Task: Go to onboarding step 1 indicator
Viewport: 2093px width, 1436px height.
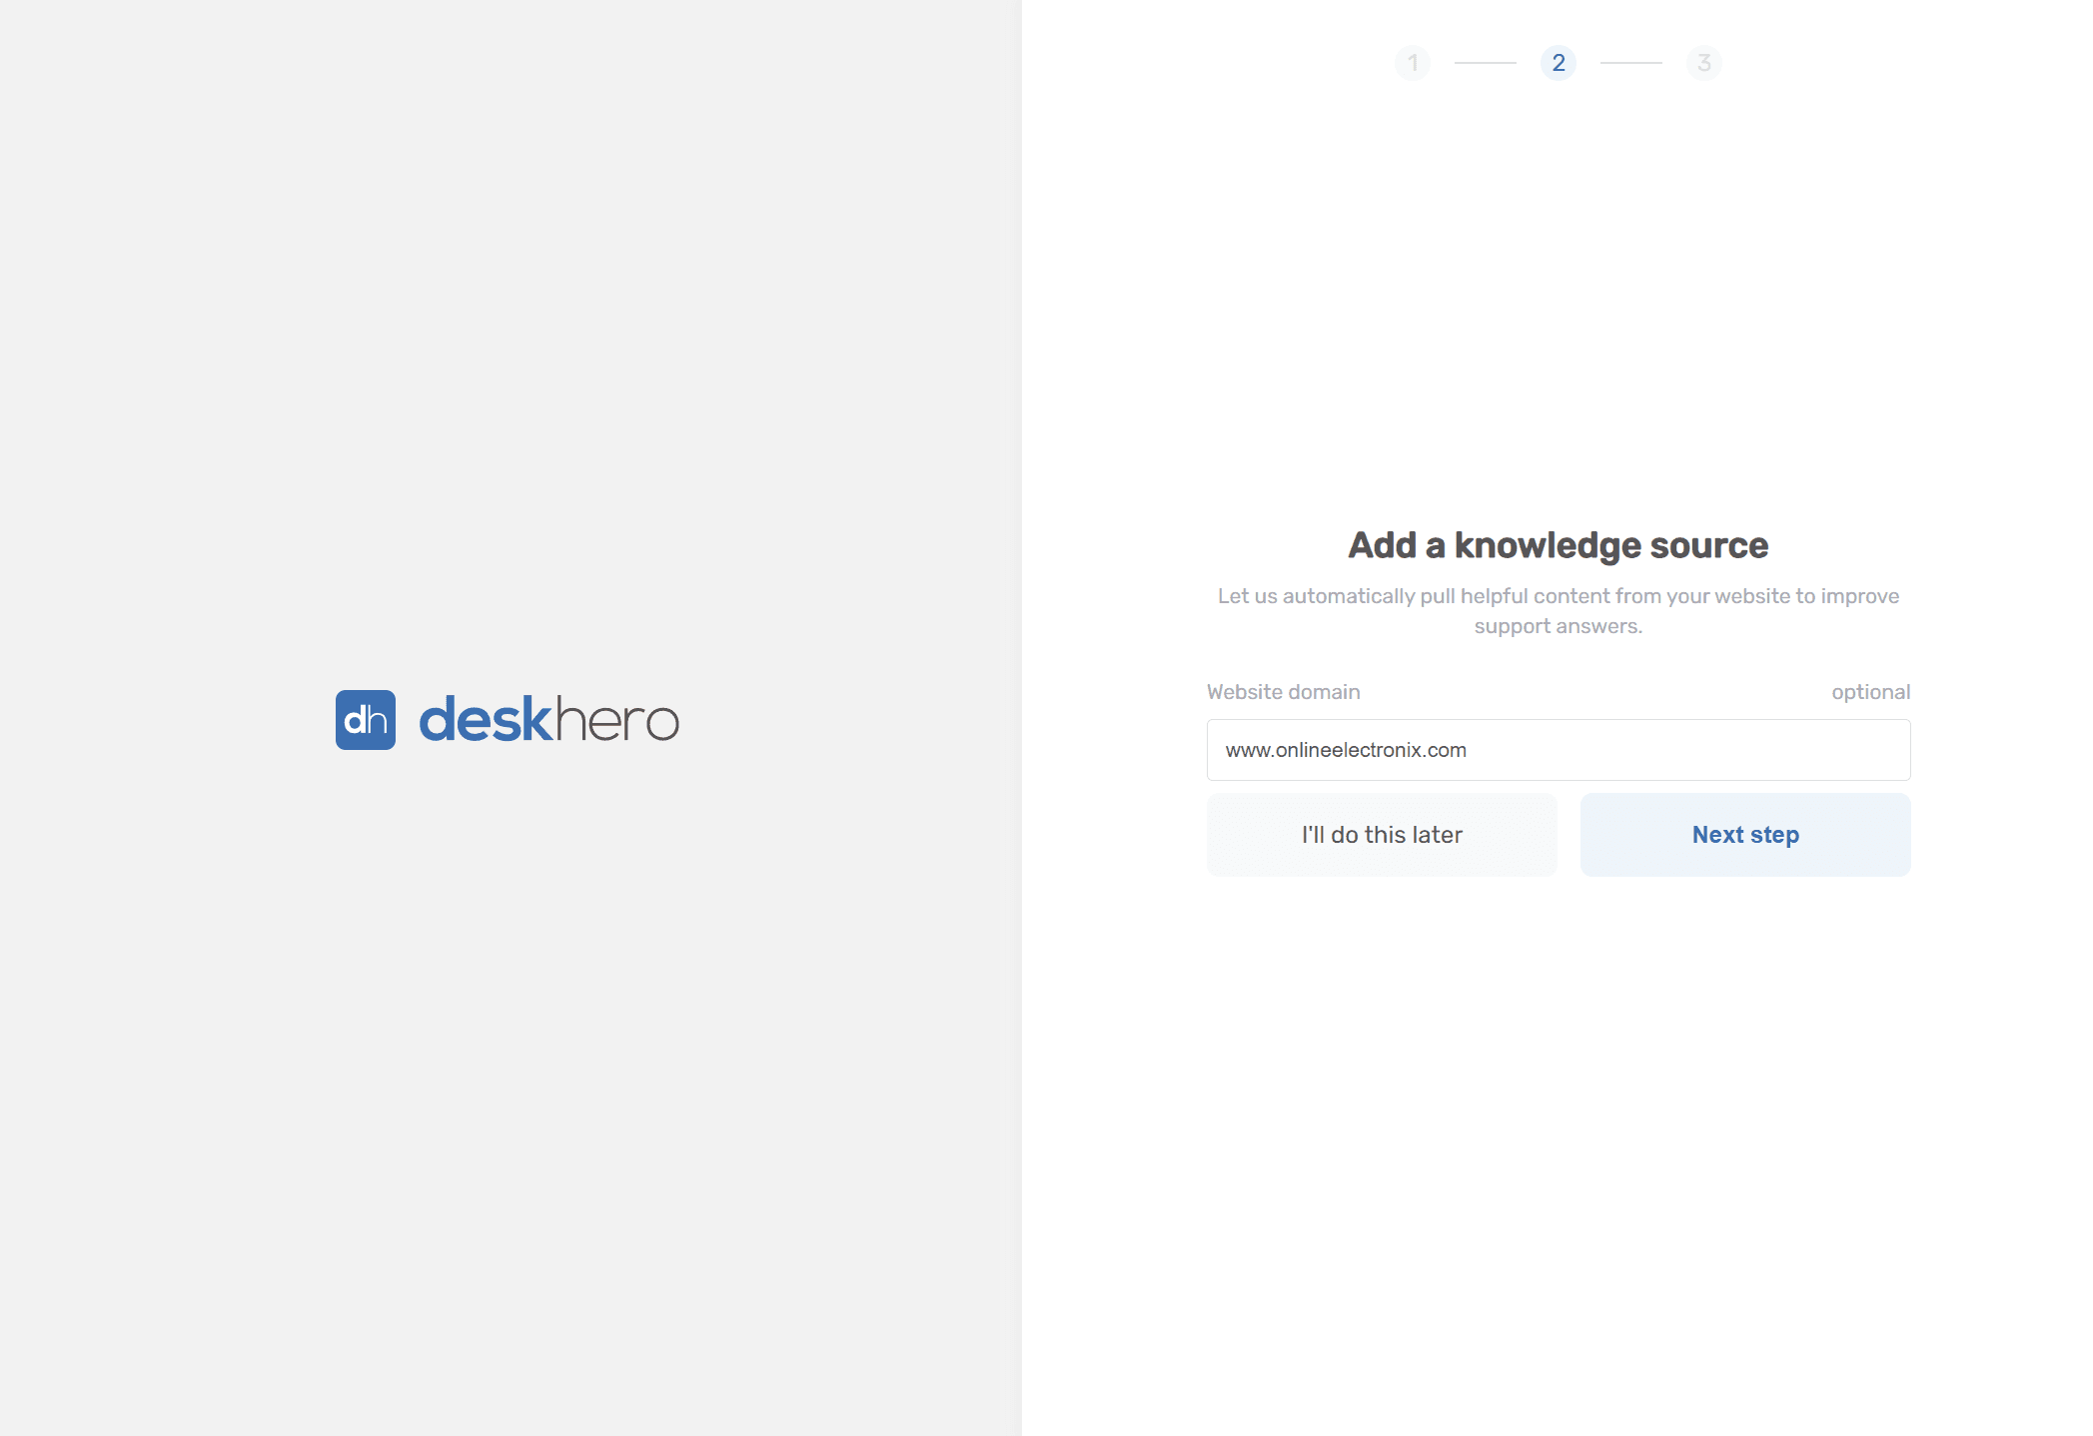Action: [1412, 63]
